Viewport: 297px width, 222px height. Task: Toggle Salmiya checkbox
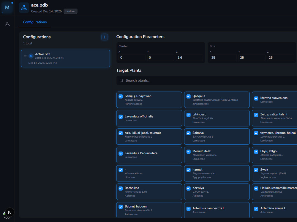[189, 133]
